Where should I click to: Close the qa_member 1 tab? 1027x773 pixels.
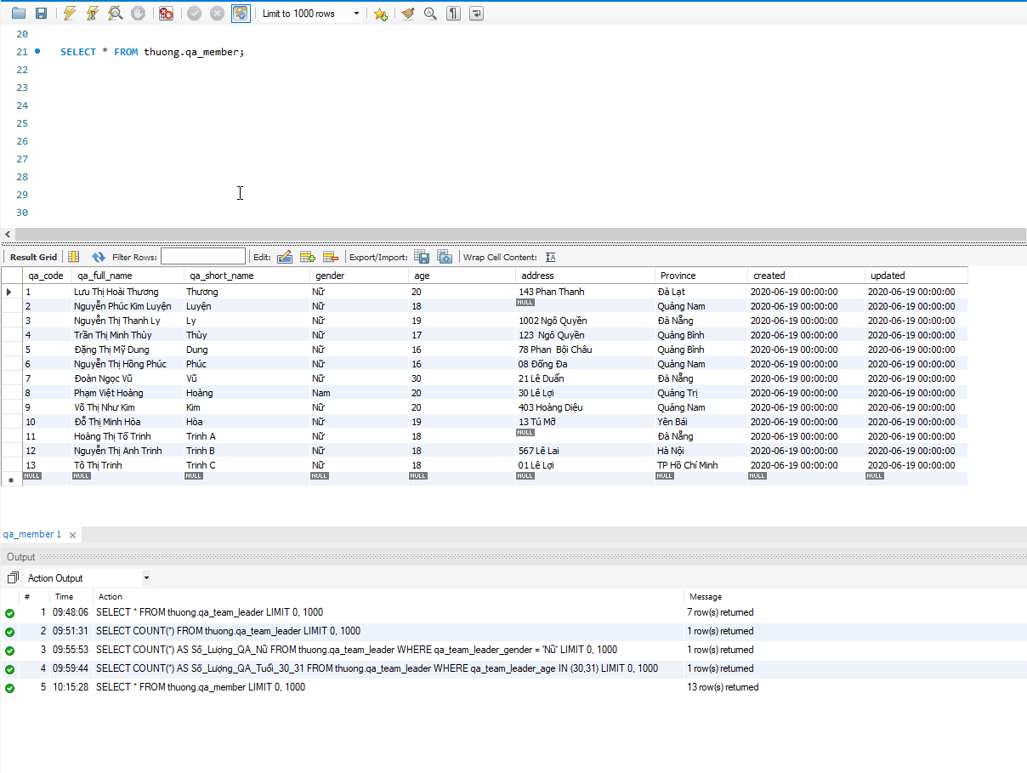click(x=73, y=536)
